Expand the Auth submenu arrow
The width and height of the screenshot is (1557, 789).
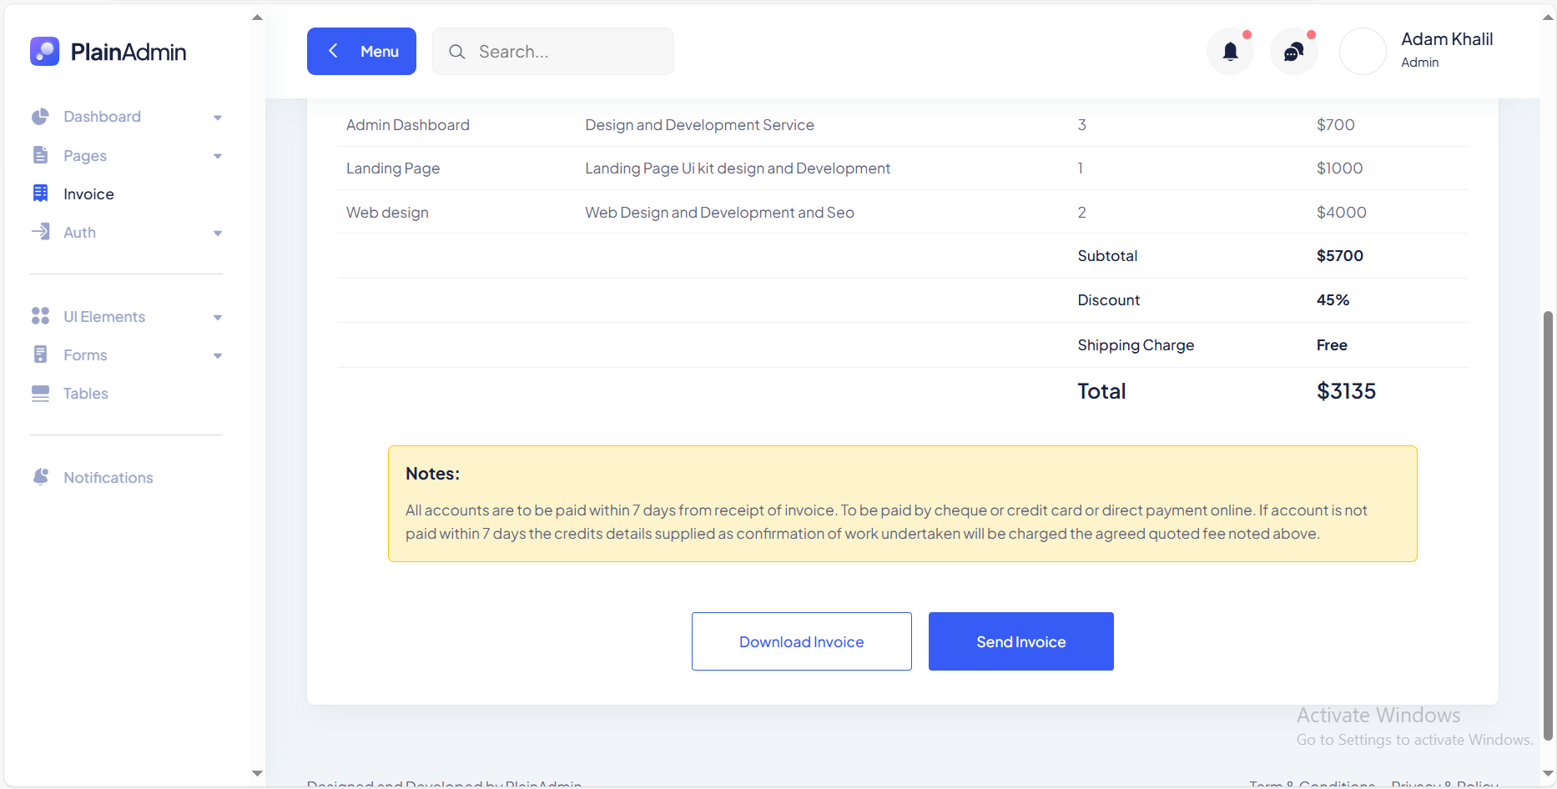tap(218, 234)
